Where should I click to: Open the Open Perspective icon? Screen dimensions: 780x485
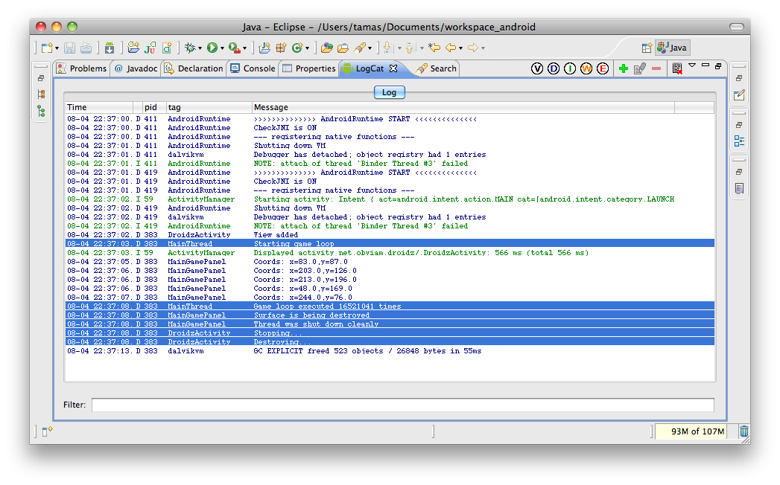646,48
